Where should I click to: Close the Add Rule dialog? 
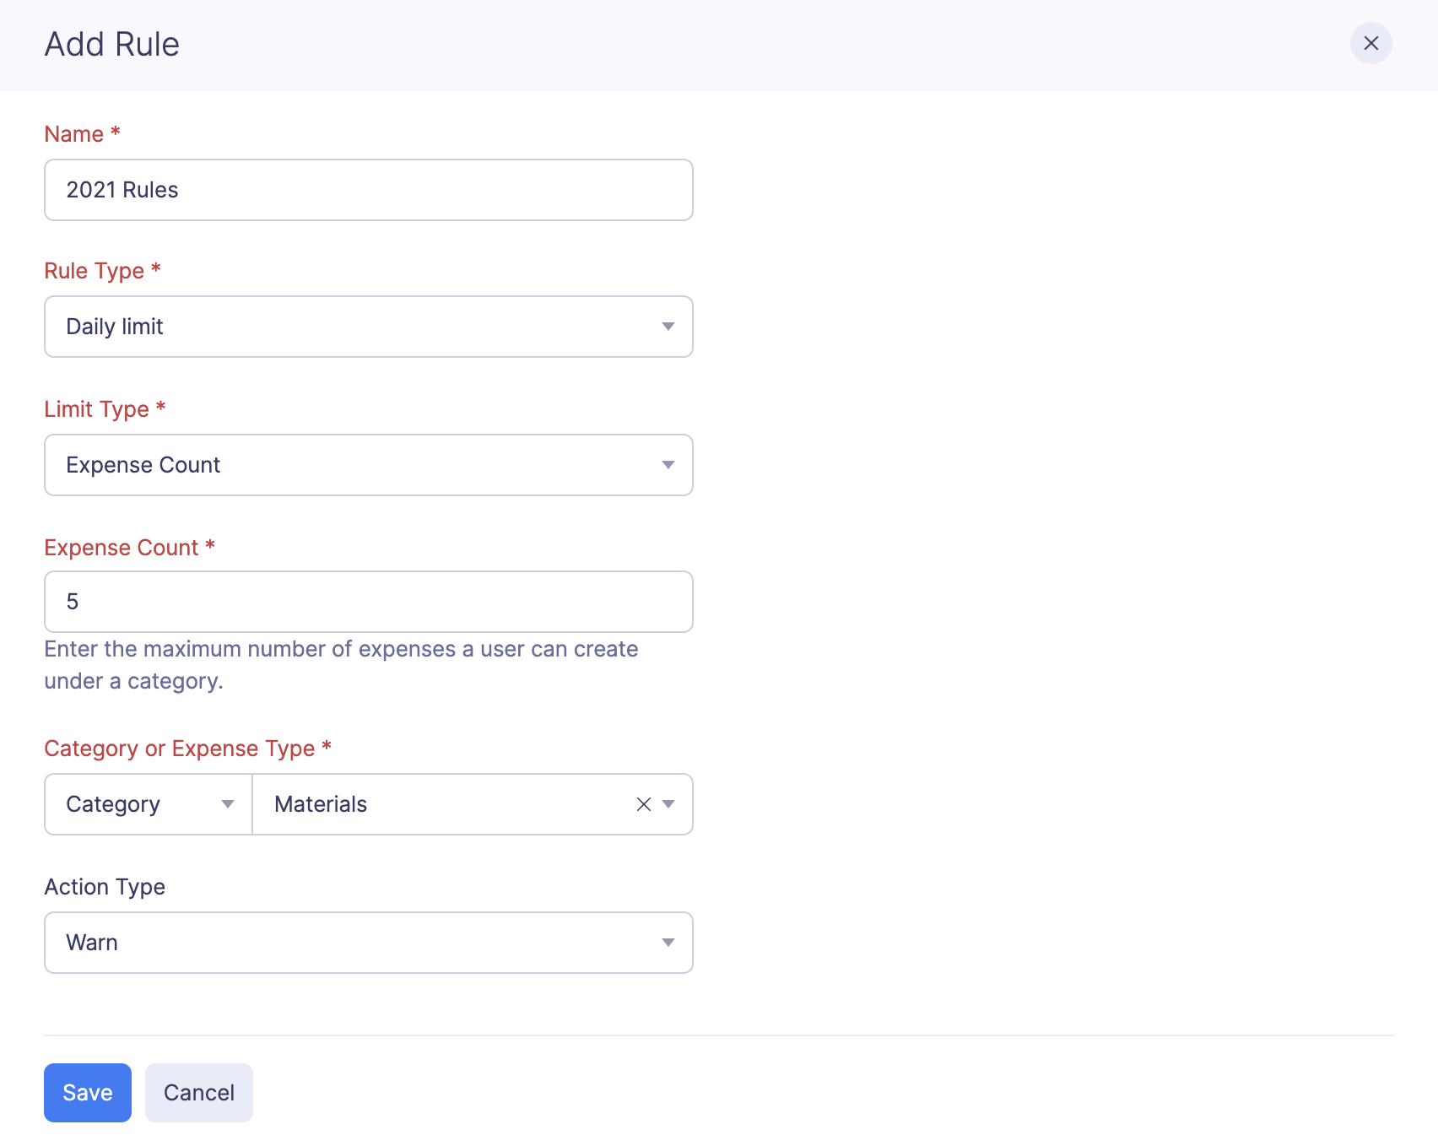click(1370, 43)
